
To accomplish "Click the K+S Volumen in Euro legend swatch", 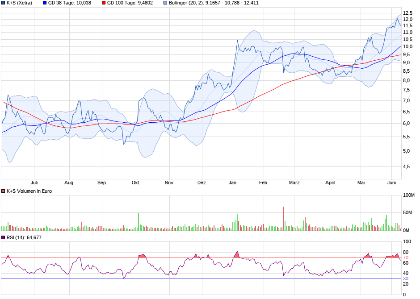I will click(3, 191).
